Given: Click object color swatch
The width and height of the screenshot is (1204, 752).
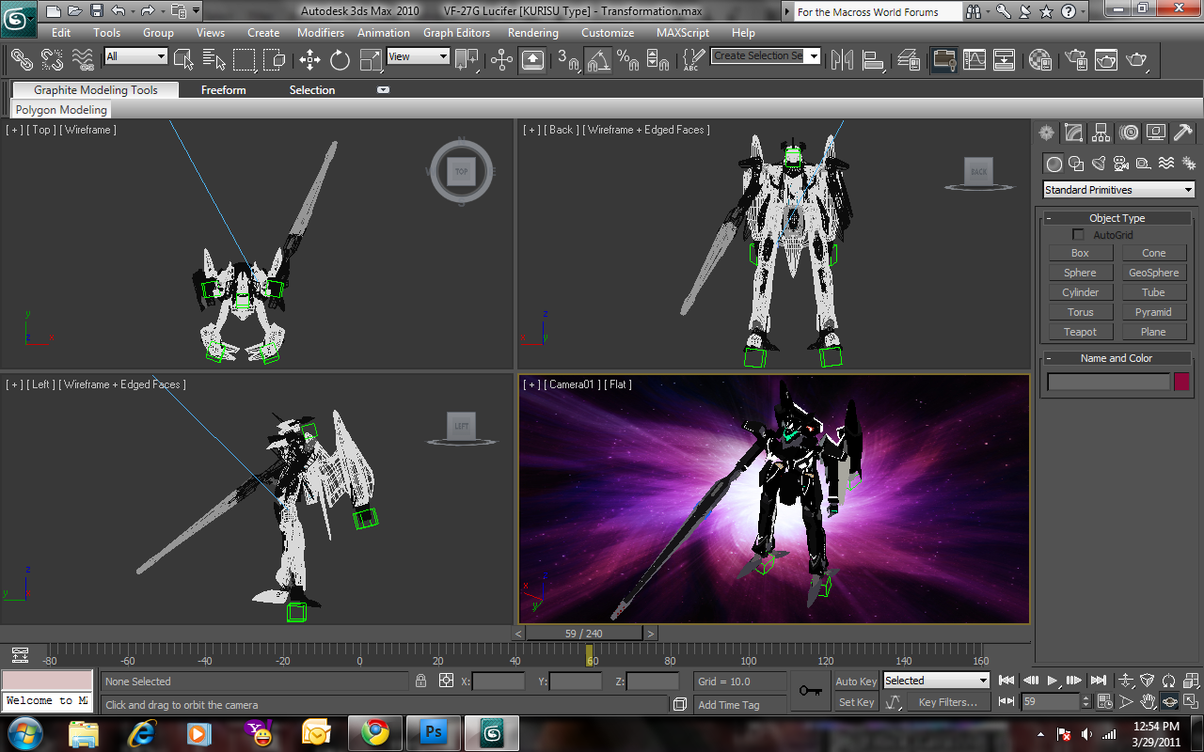Looking at the screenshot, I should pyautogui.click(x=1181, y=382).
